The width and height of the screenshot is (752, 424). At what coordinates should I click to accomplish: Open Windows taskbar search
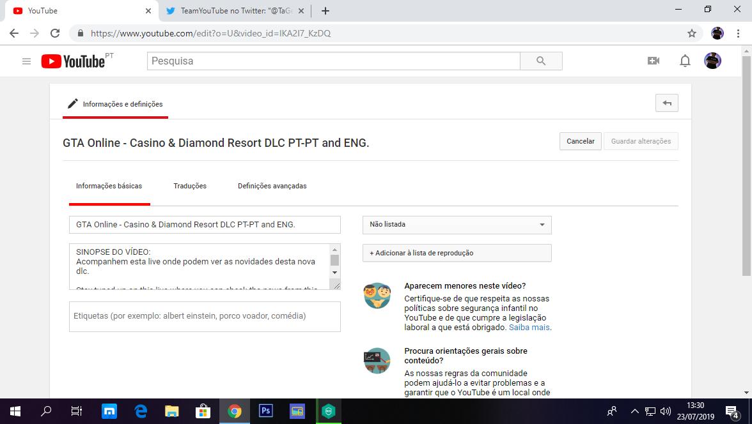[46, 411]
